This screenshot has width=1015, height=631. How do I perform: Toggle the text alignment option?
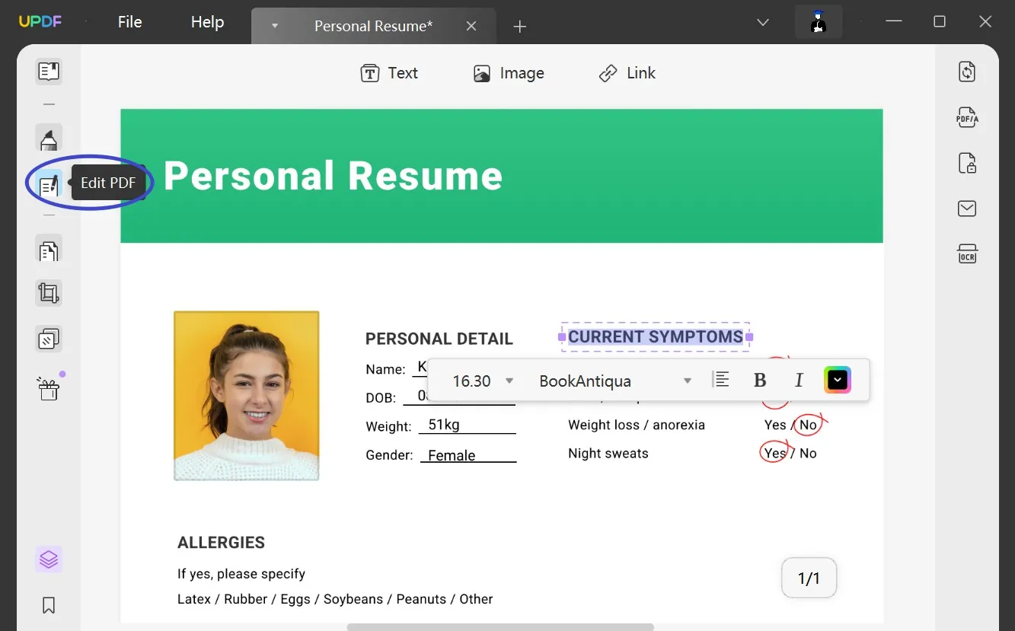[720, 379]
